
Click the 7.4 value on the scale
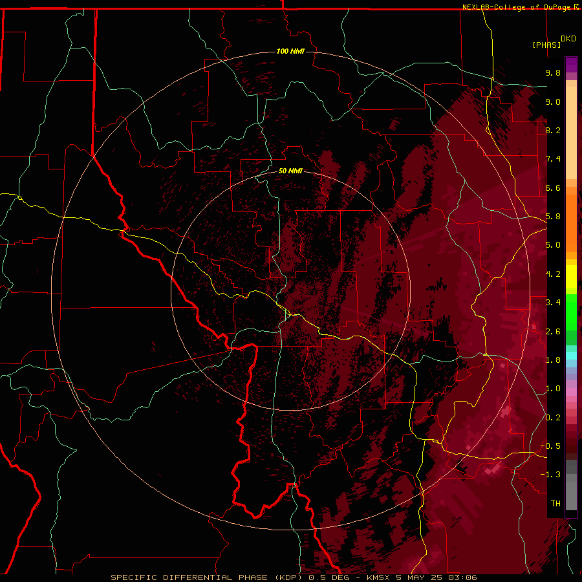pyautogui.click(x=553, y=159)
